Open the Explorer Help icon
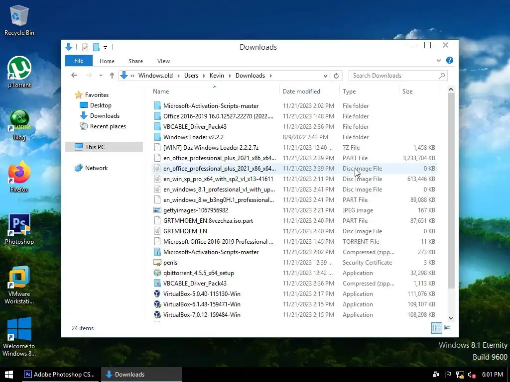510x382 pixels. tap(450, 60)
